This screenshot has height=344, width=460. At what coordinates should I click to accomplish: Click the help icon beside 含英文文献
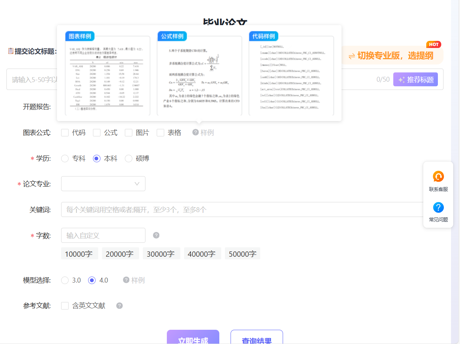(119, 305)
